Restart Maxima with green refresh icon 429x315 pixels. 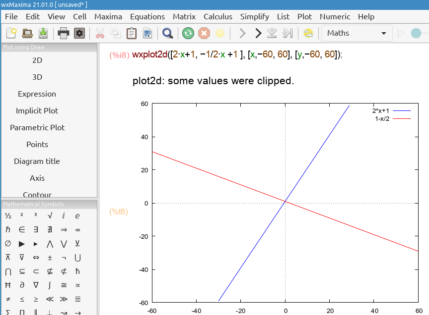(x=188, y=33)
